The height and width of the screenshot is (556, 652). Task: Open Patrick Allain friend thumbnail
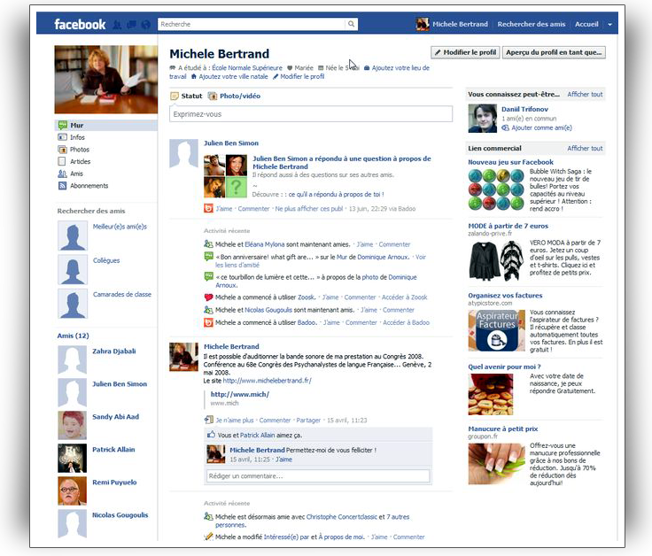tap(73, 458)
